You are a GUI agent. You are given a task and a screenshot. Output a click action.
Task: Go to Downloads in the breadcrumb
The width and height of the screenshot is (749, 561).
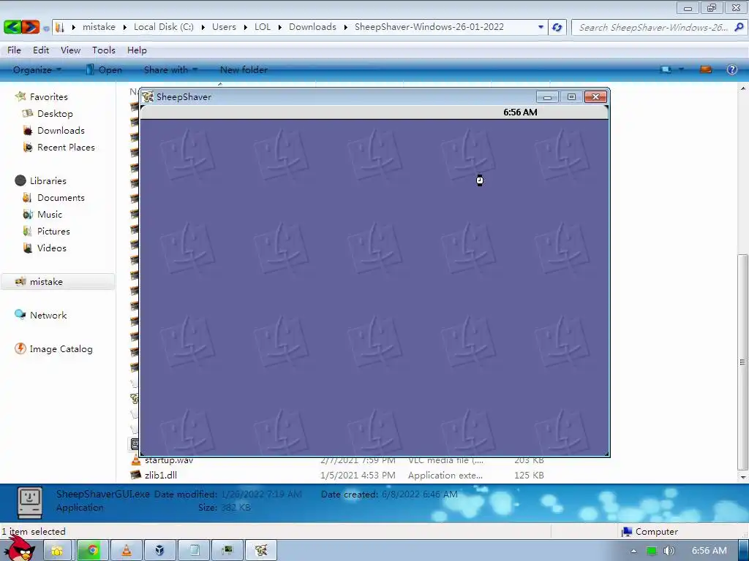point(312,27)
